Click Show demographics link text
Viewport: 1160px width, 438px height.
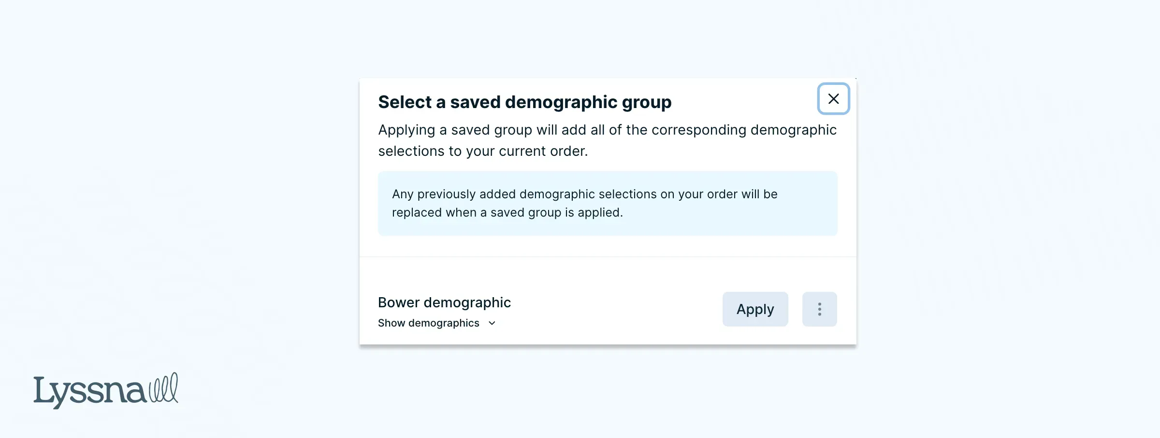pos(428,323)
